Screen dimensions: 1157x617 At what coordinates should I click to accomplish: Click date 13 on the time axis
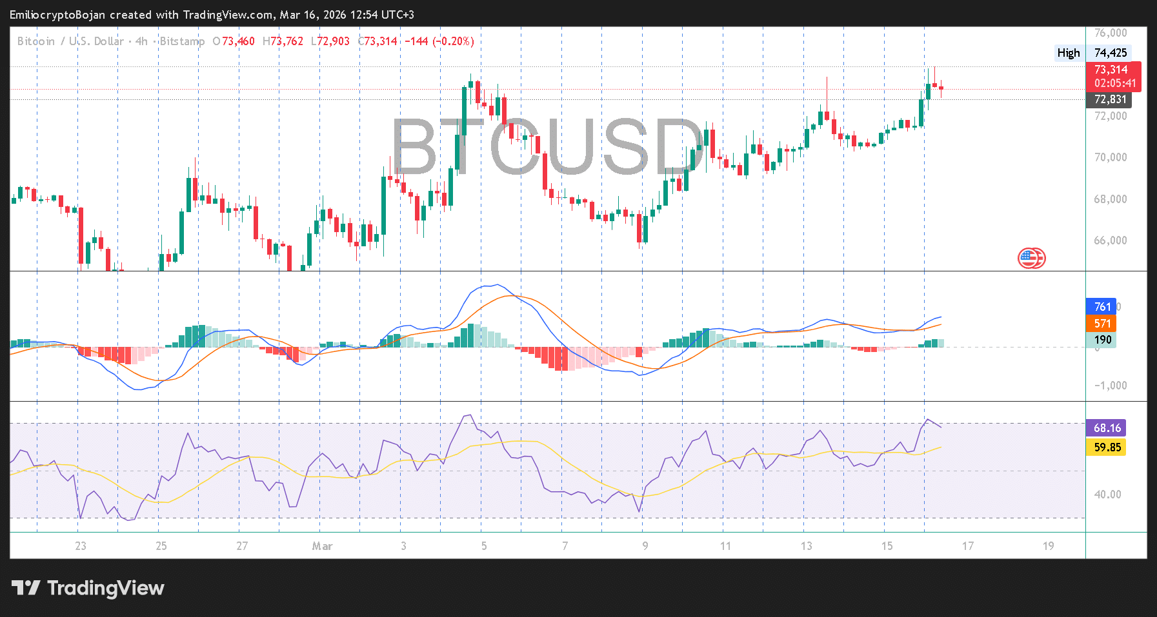coord(806,546)
